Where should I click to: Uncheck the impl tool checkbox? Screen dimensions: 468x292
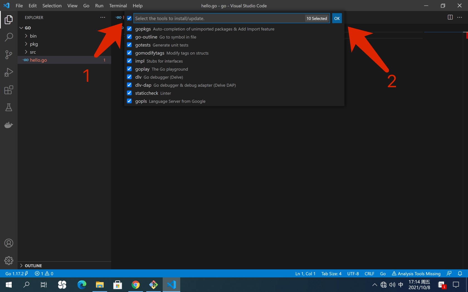(x=129, y=61)
